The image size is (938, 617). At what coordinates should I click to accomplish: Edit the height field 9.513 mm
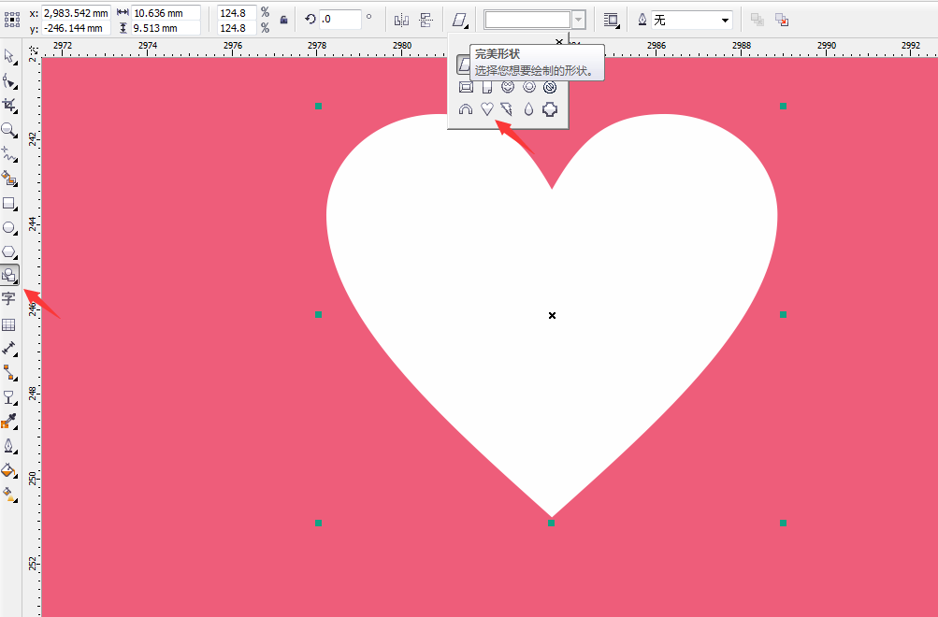[x=166, y=28]
